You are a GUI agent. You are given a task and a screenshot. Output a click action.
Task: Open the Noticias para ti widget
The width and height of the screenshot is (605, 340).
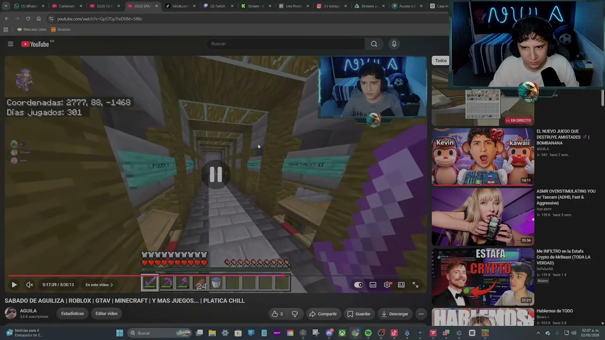pos(25,333)
